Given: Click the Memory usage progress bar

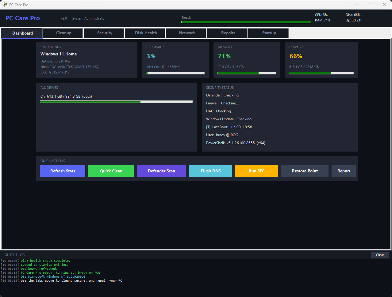Looking at the screenshot, I should point(247,73).
